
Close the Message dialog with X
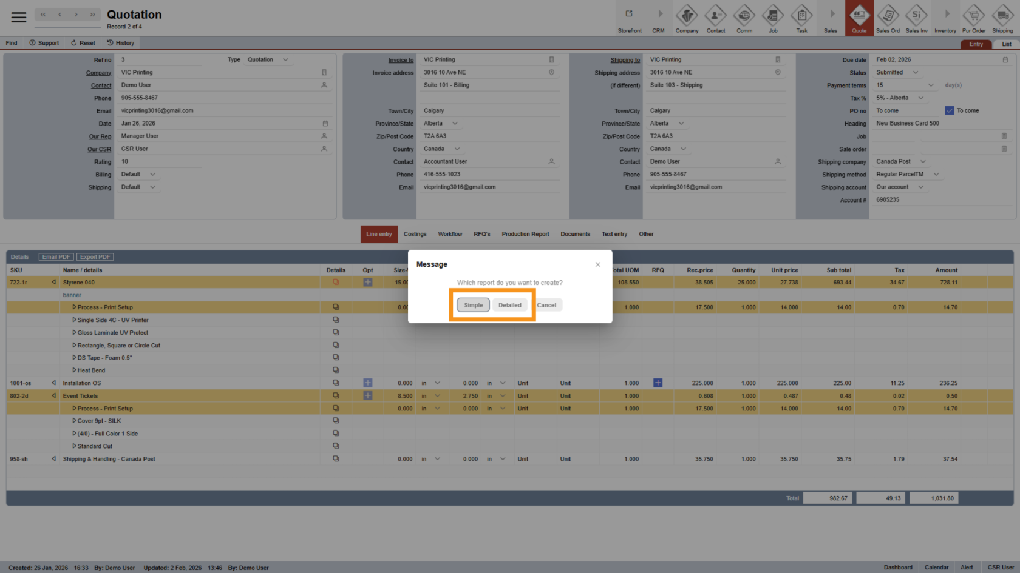598,264
